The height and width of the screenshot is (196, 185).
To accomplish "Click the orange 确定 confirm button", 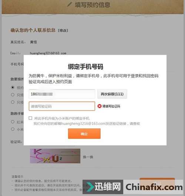I will (x=84, y=134).
